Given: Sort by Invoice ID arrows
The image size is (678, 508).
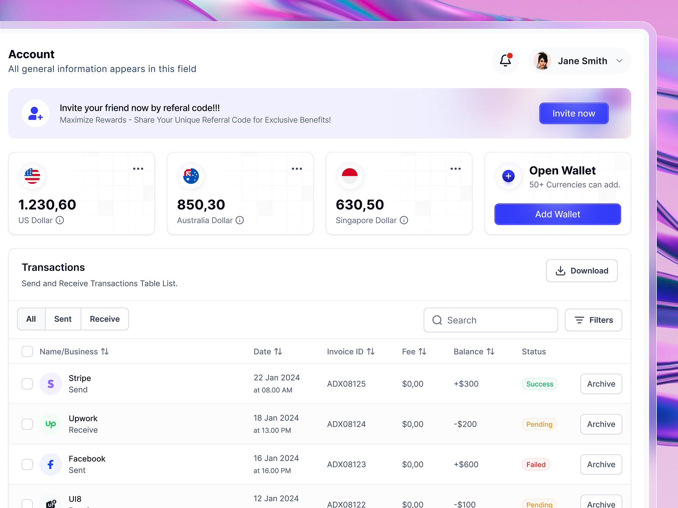Looking at the screenshot, I should click(371, 351).
